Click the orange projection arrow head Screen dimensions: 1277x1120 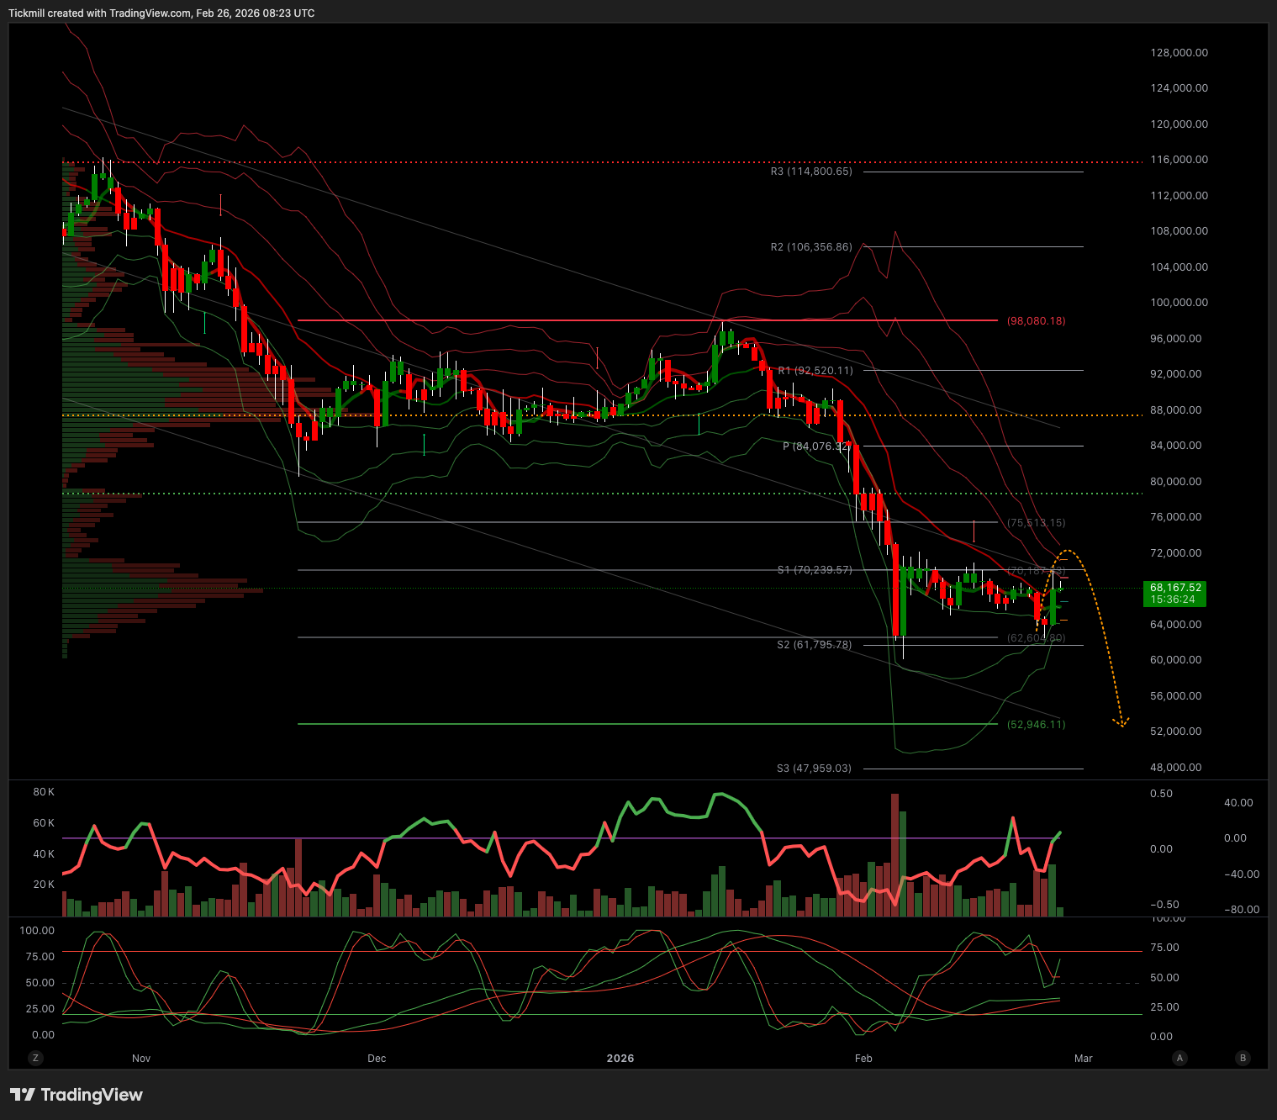tap(1121, 721)
